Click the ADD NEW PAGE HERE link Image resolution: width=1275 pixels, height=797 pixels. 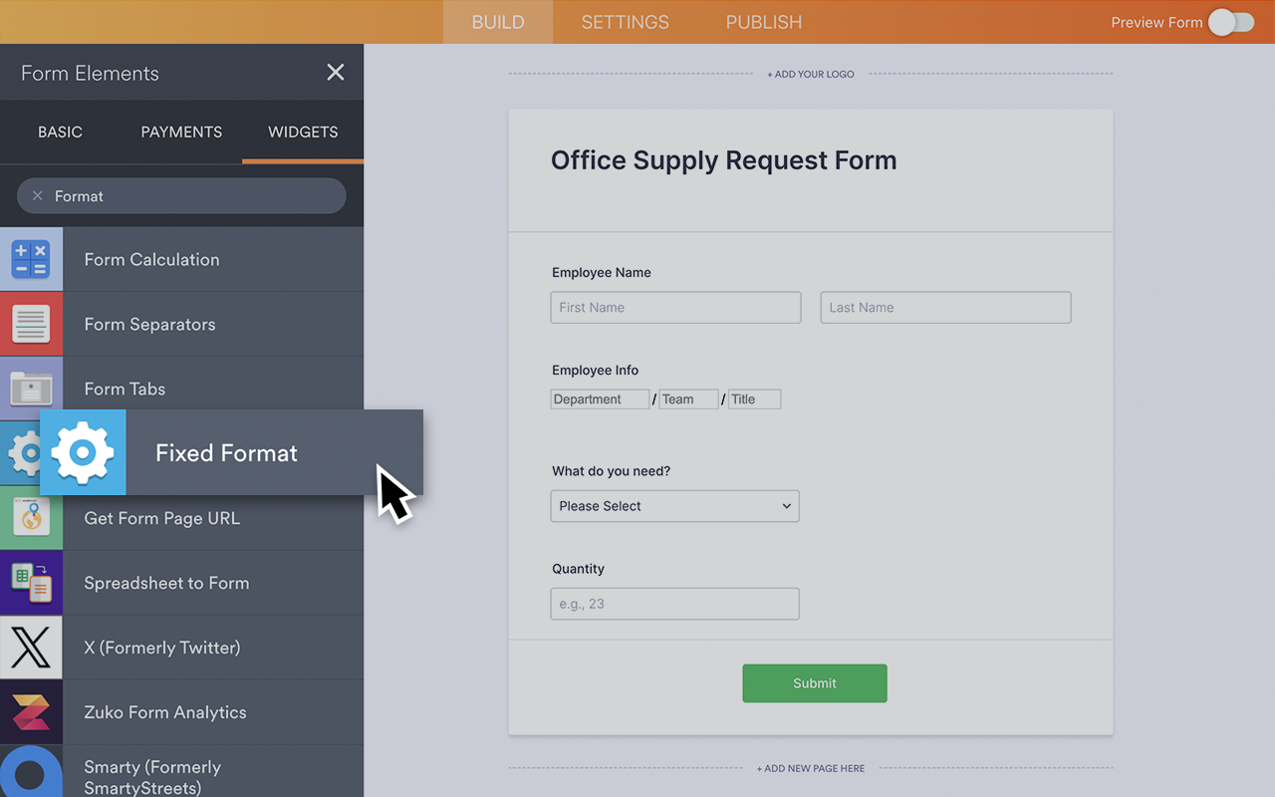pyautogui.click(x=811, y=768)
